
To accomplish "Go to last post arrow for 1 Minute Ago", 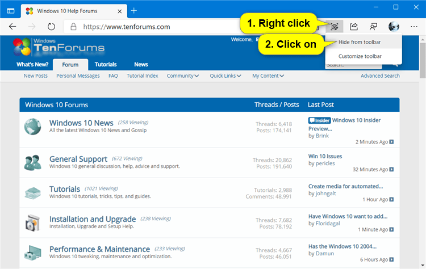I will (x=391, y=230).
